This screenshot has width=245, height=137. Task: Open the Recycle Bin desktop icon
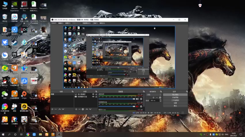point(5,18)
